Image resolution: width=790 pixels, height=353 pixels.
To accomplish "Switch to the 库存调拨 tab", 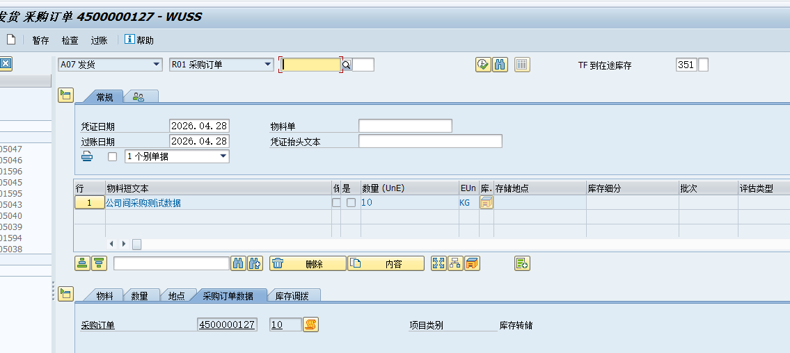I will click(x=292, y=295).
